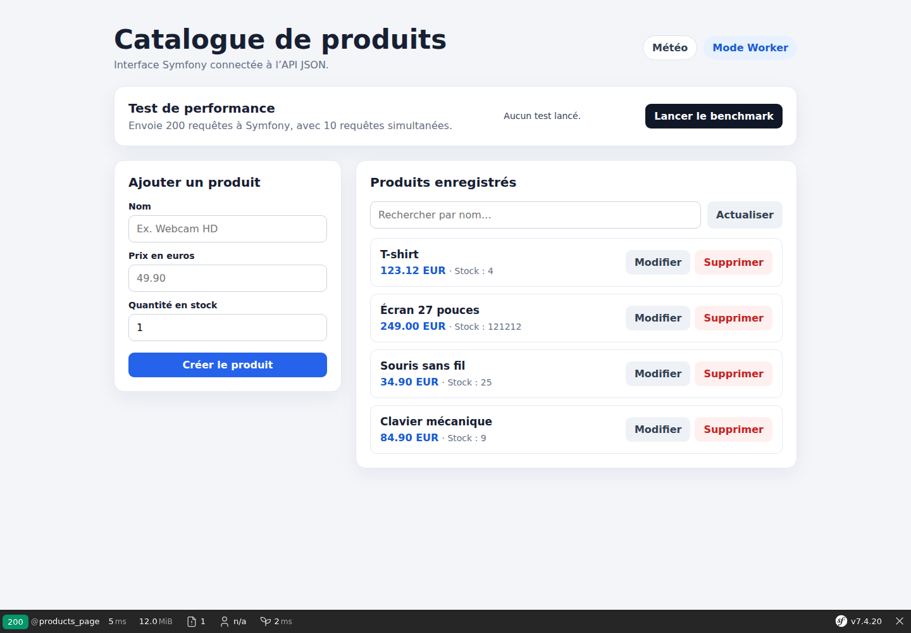Launch the benchmark with Lancer le benchmark
The height and width of the screenshot is (633, 911).
(714, 116)
